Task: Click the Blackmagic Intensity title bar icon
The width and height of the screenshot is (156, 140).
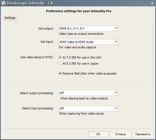Action: [3, 3]
